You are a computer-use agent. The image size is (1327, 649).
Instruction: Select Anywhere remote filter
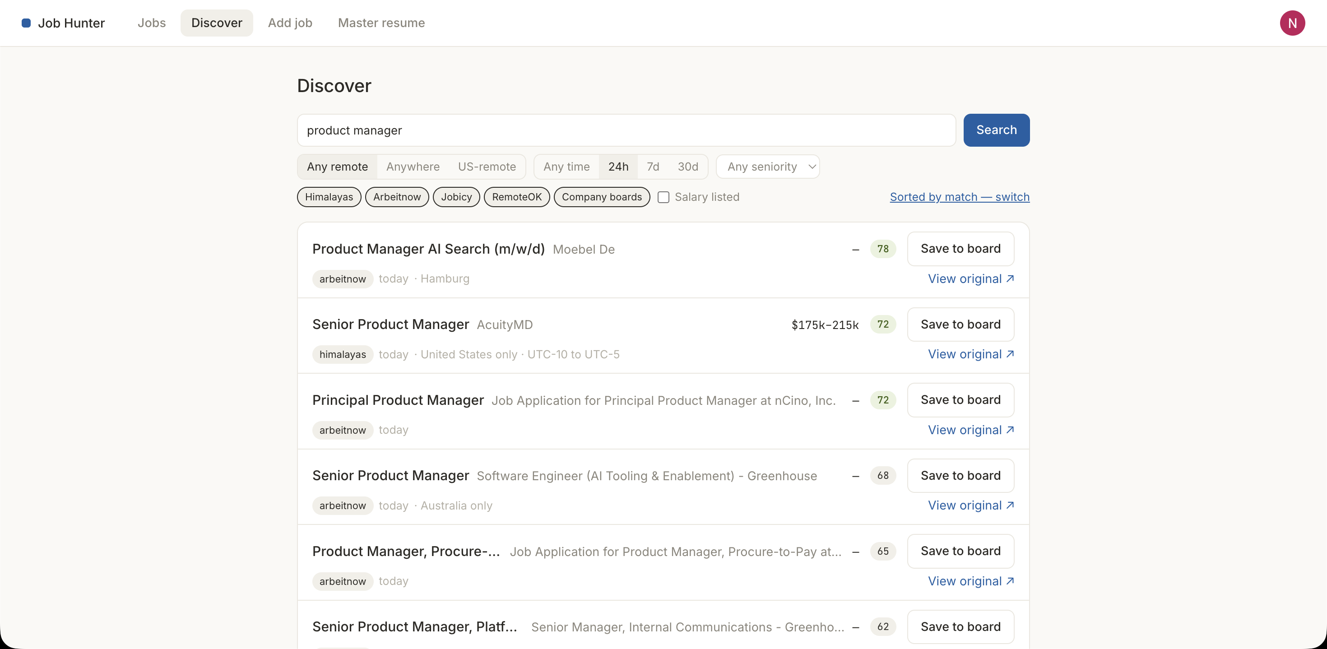[413, 167]
